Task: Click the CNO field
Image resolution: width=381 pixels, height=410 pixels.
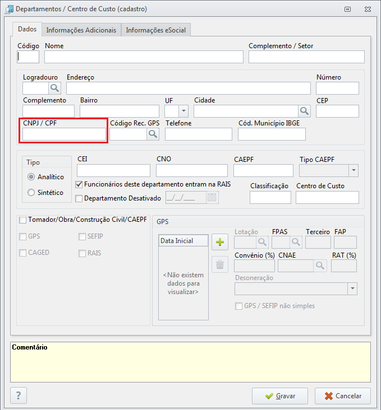Action: tap(192, 170)
